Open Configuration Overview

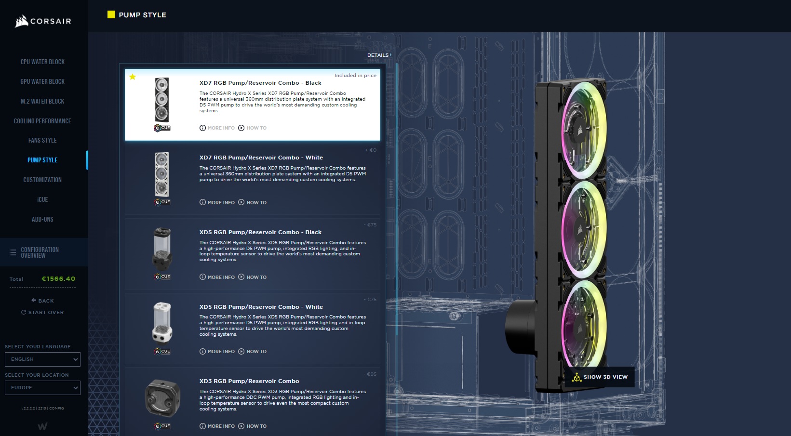tap(44, 252)
